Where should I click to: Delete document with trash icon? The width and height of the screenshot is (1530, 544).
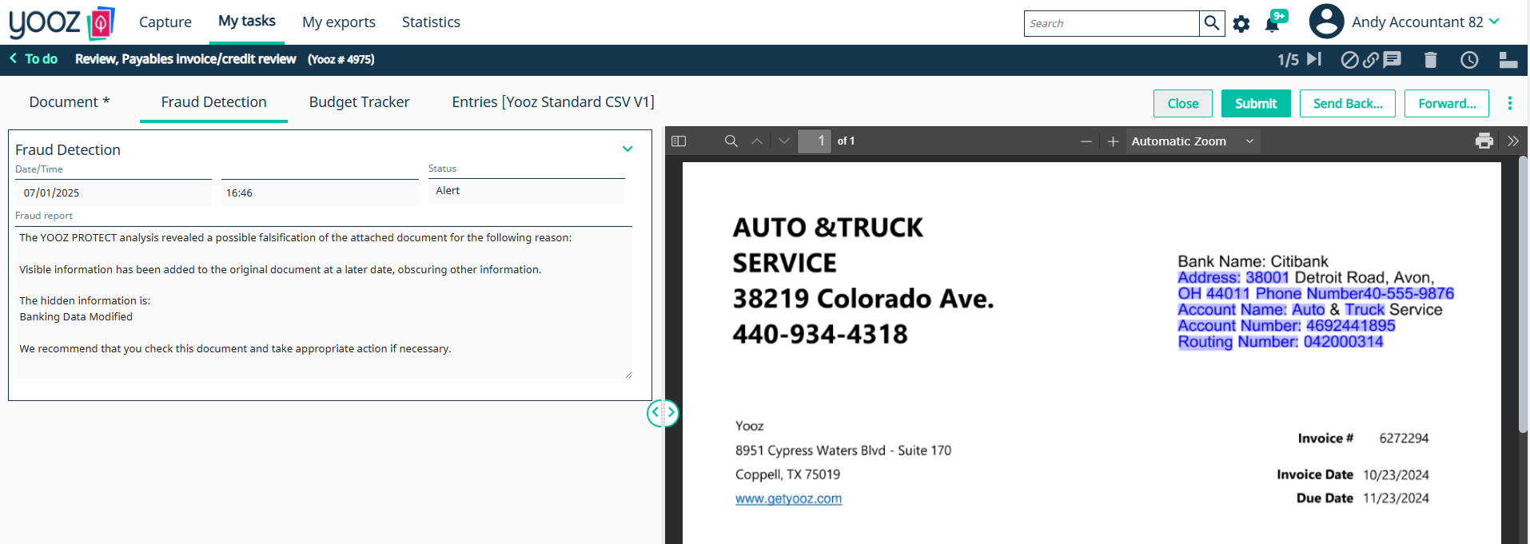(1431, 60)
